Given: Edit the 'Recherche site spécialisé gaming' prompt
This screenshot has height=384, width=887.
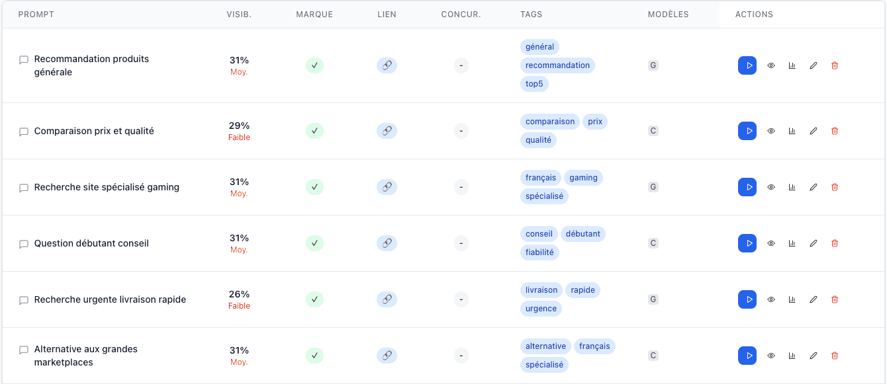Looking at the screenshot, I should (x=814, y=187).
